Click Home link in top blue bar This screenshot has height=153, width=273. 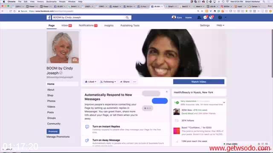point(189,17)
